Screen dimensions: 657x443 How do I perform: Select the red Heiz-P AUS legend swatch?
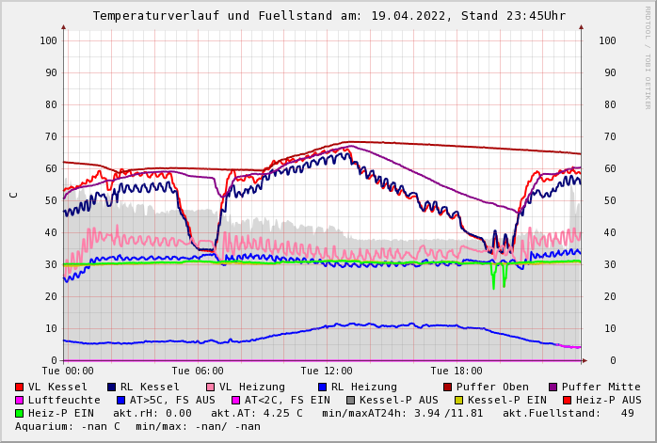tap(567, 400)
